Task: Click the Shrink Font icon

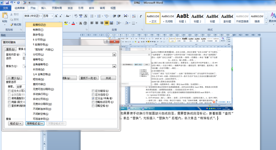Action: click(61, 16)
